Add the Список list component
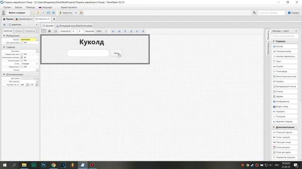 pos(285,92)
